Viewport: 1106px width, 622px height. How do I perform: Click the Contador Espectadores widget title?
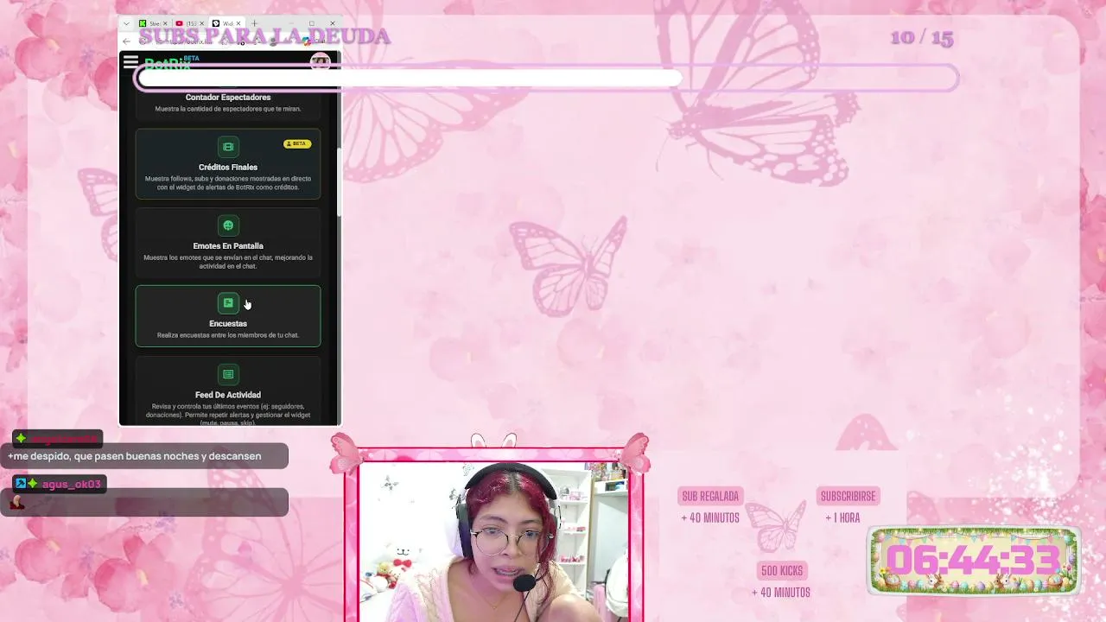click(228, 98)
